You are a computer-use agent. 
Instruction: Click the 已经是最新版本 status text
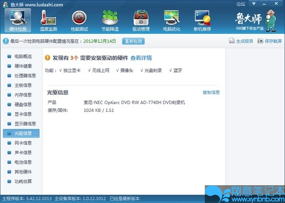(125, 199)
